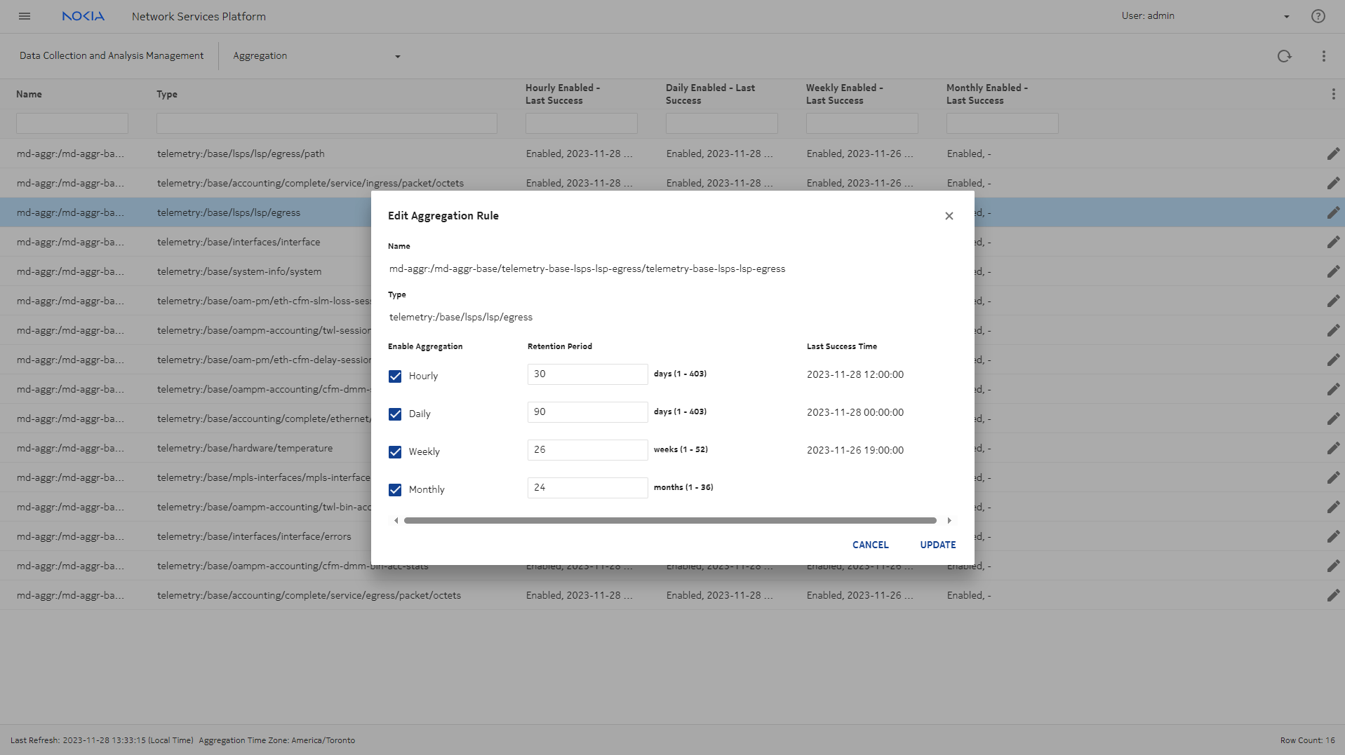Uncheck the Hourly aggregation checkbox
1345x755 pixels.
point(395,376)
